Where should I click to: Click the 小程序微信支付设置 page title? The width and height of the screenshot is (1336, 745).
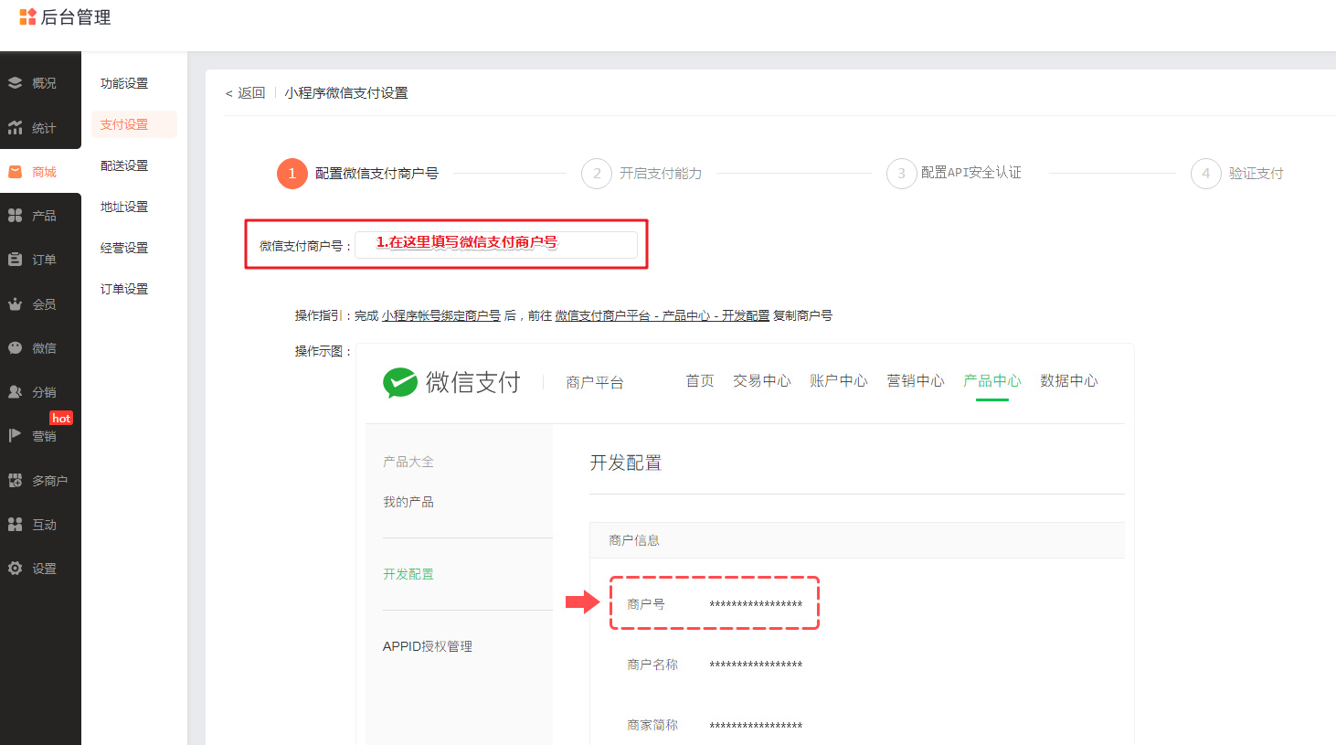[346, 93]
